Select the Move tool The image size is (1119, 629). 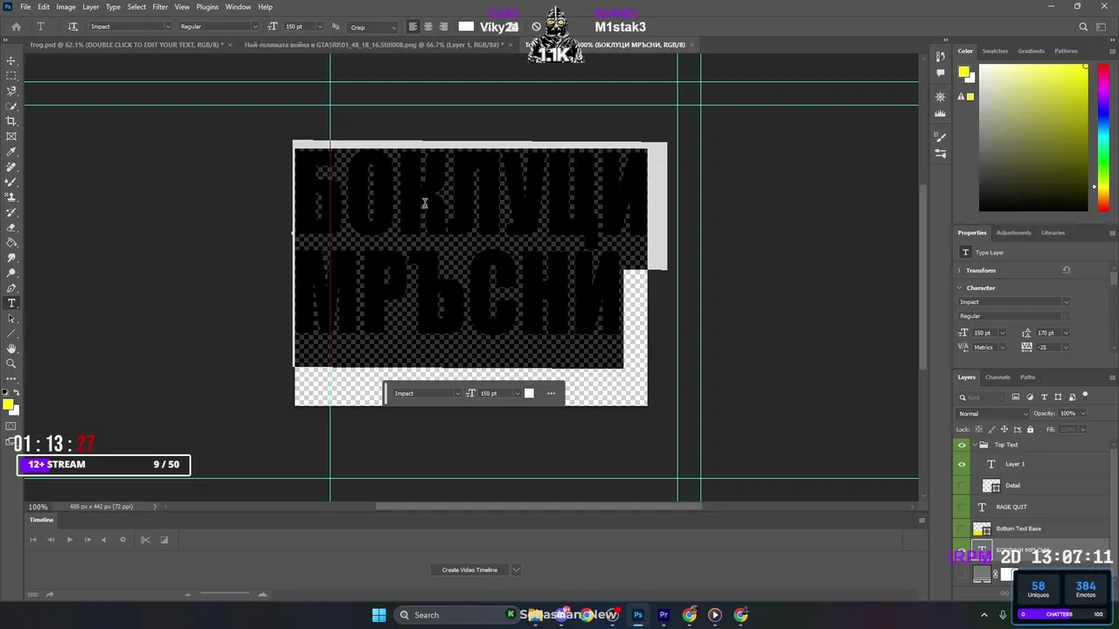pyautogui.click(x=11, y=61)
